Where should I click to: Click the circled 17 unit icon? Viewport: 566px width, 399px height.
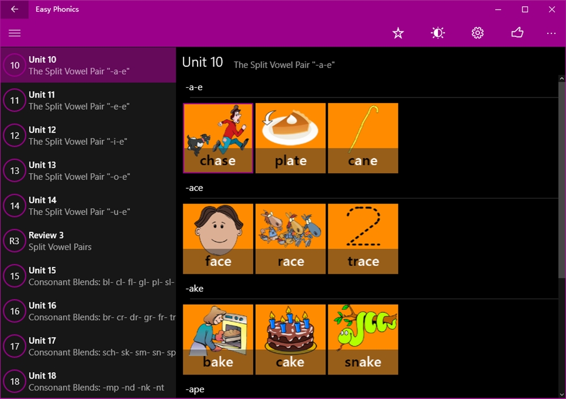[x=15, y=346]
